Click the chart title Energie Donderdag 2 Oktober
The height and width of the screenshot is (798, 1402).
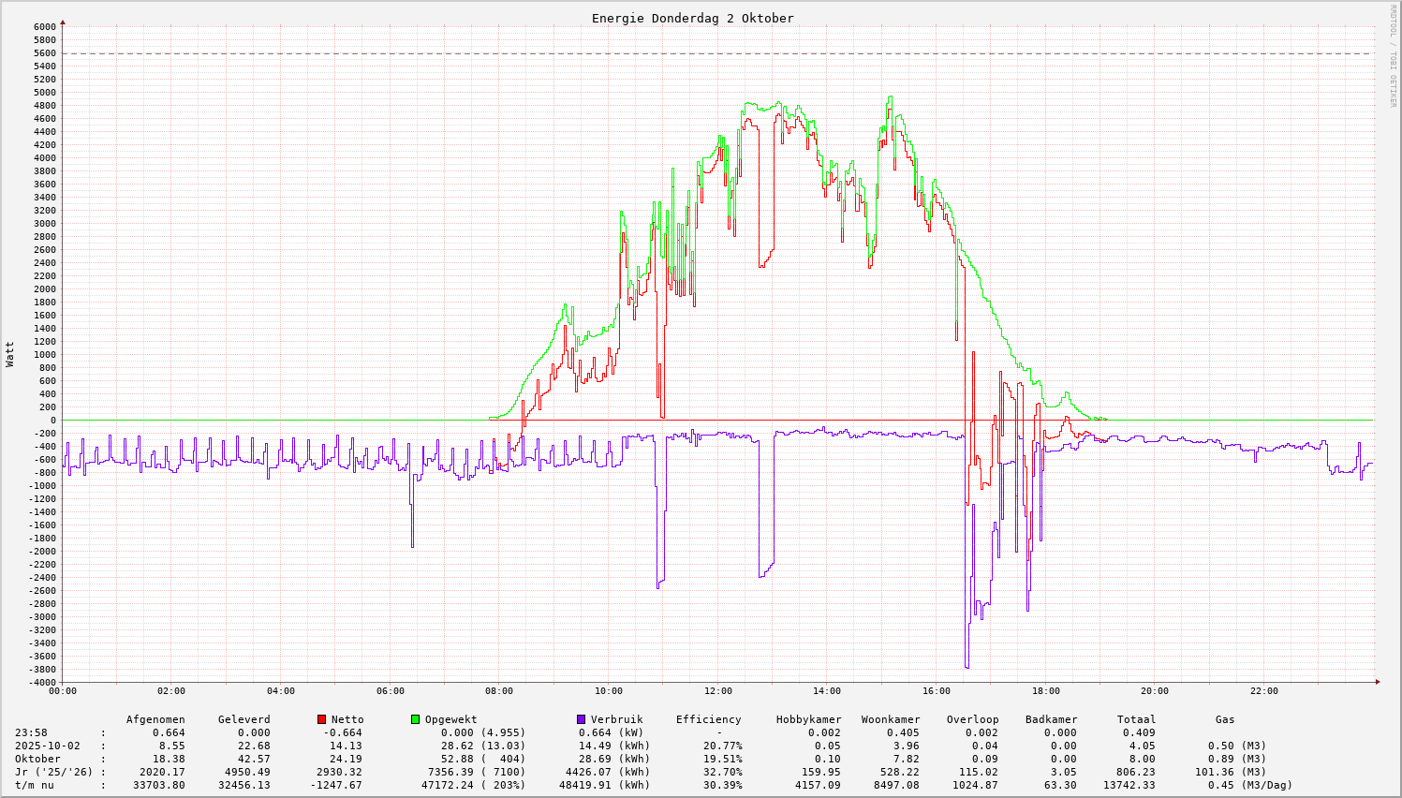tap(692, 19)
